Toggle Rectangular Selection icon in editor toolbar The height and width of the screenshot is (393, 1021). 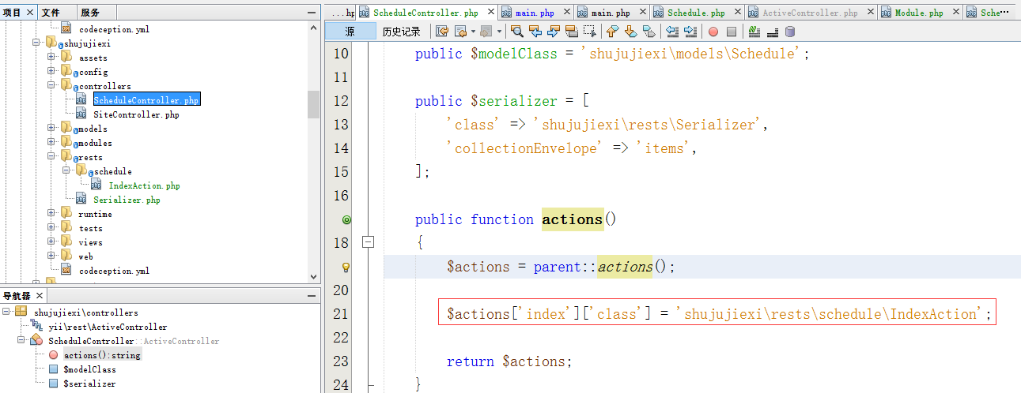coord(590,32)
